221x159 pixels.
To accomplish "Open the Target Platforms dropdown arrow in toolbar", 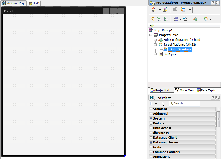I will [x=211, y=19].
